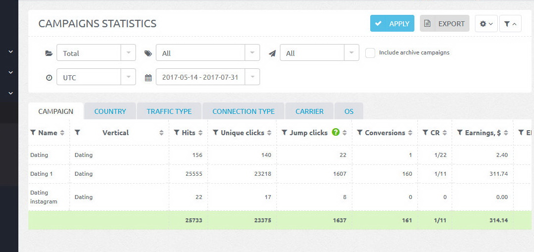Click the filter icon in Name column

pos(33,133)
